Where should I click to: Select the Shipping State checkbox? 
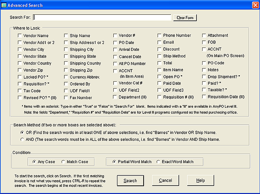click(x=66, y=56)
